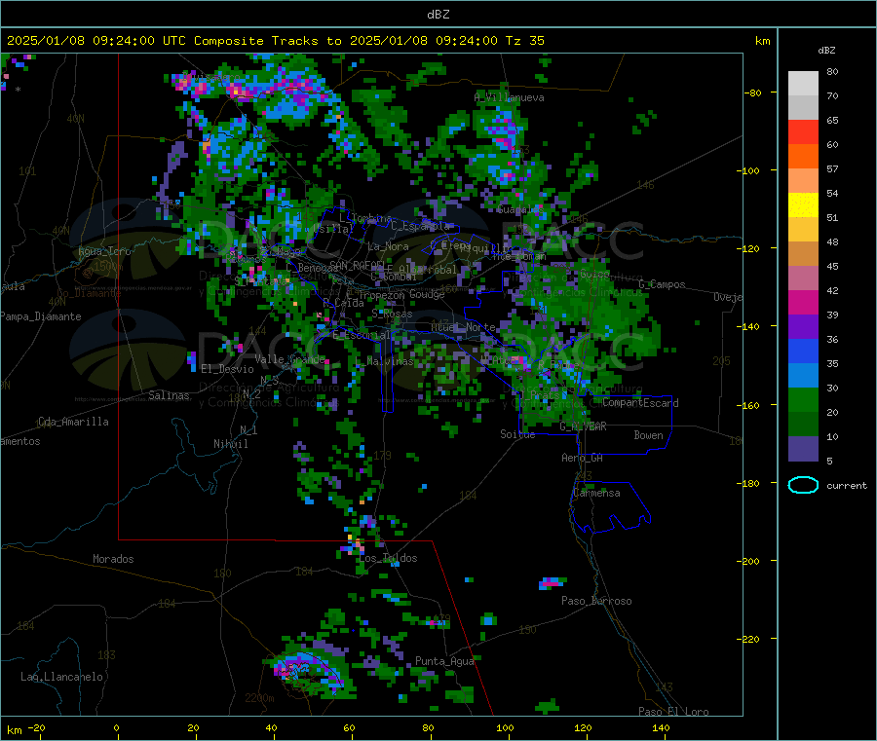Click the Salinas map label
The height and width of the screenshot is (741, 877).
[x=169, y=395]
